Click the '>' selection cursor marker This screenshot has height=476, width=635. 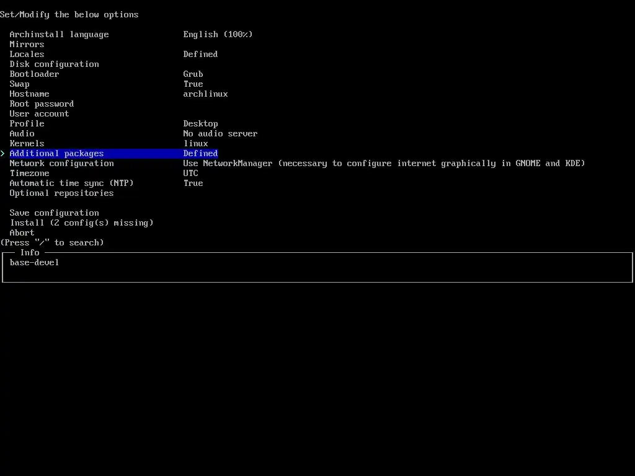coord(2,154)
